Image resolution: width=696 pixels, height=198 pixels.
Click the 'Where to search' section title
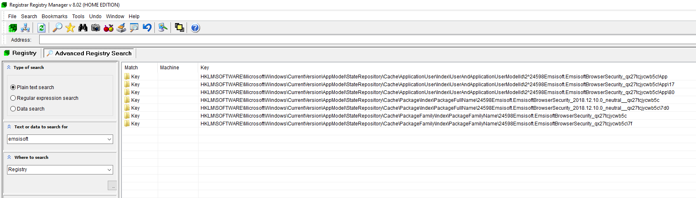click(x=31, y=157)
